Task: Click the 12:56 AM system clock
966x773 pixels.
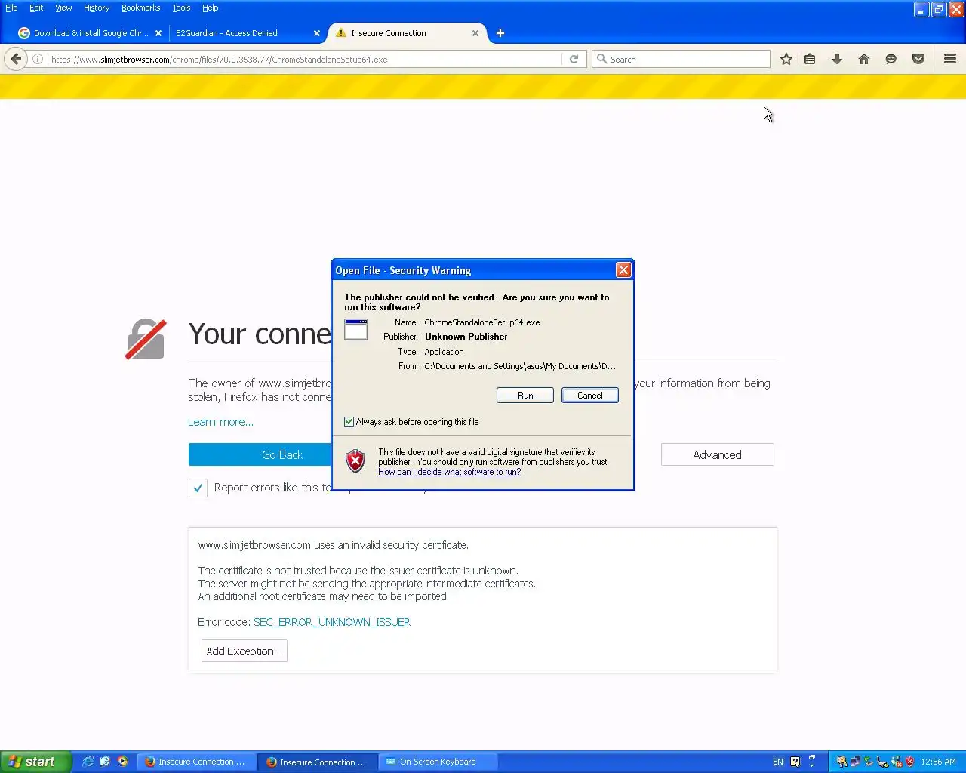Action: pos(938,762)
